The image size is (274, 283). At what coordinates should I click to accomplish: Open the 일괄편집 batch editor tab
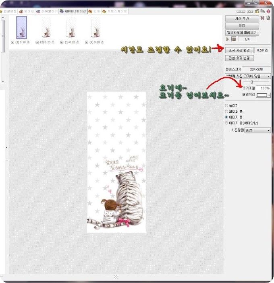pyautogui.click(x=9, y=11)
